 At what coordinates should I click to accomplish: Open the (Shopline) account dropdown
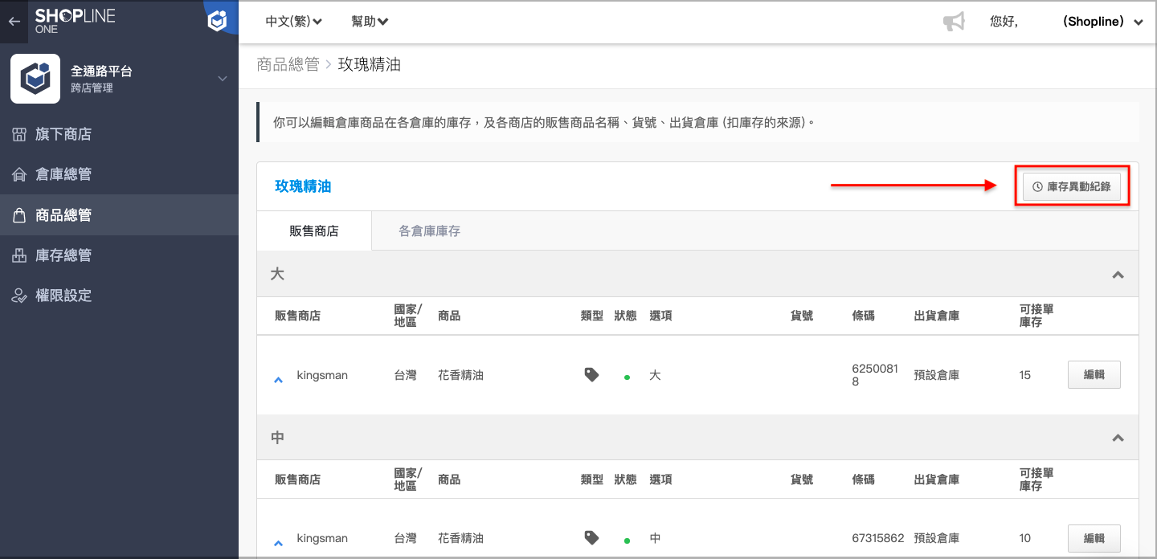(1102, 22)
